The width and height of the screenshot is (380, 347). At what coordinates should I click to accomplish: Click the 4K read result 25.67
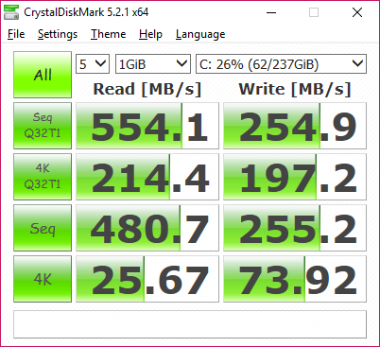pyautogui.click(x=147, y=279)
